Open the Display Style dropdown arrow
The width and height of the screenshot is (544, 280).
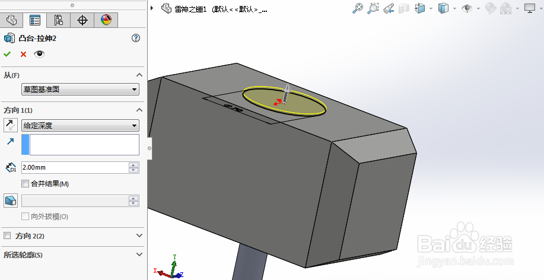(454, 8)
